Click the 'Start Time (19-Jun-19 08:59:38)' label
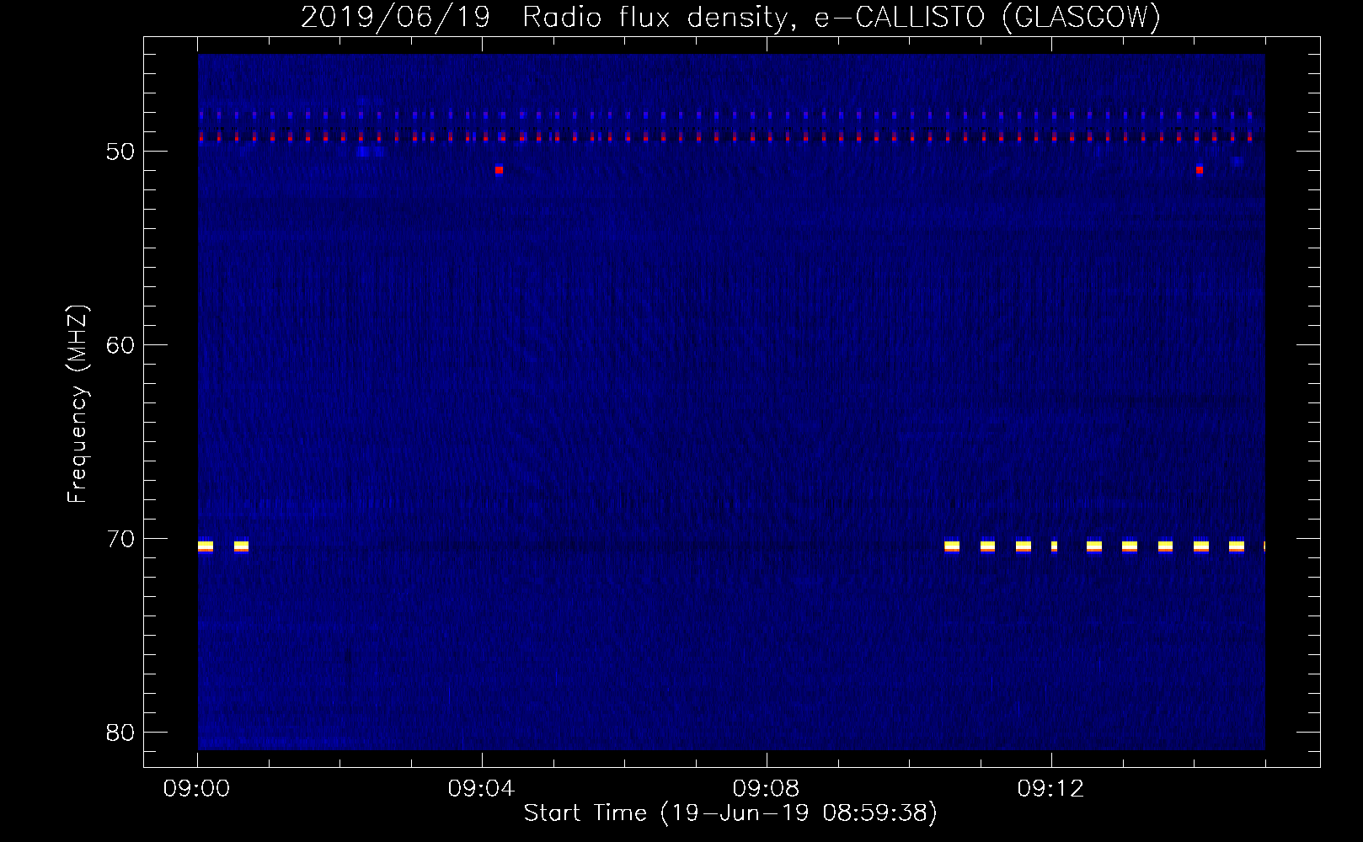Image resolution: width=1363 pixels, height=842 pixels. [730, 813]
